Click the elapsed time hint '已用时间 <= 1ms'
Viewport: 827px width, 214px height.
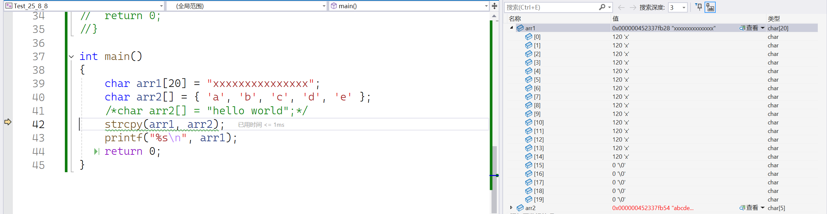pos(261,125)
